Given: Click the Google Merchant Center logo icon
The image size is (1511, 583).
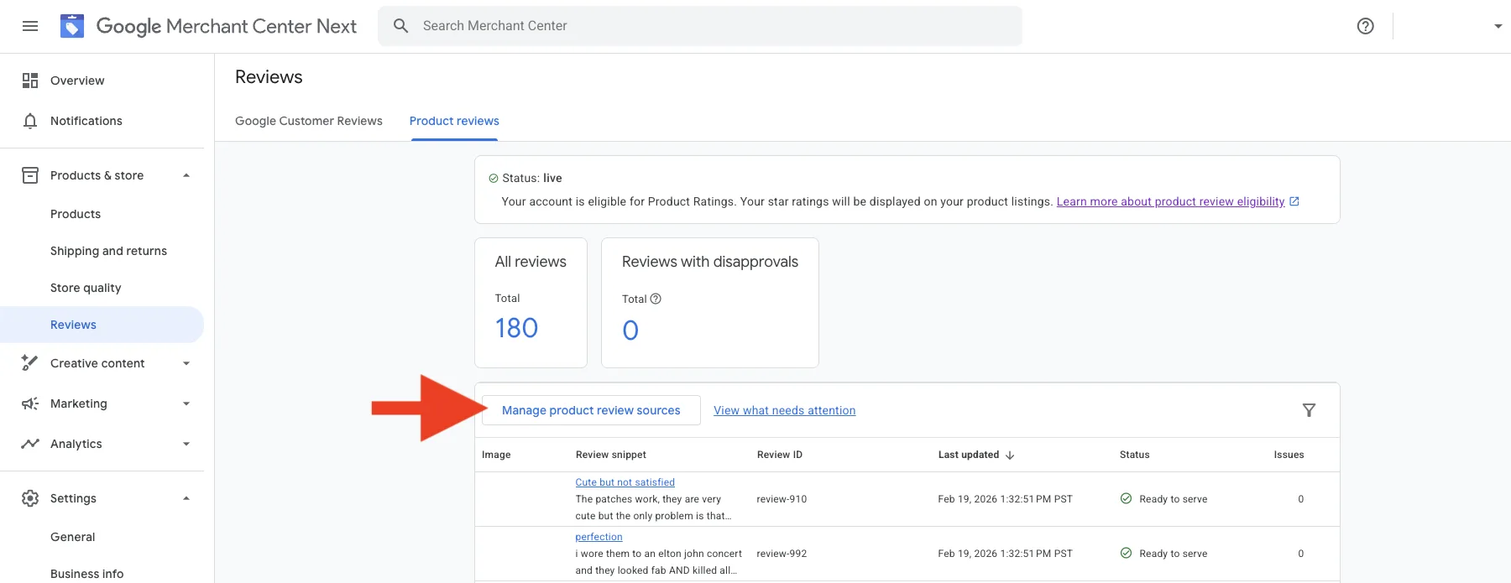Looking at the screenshot, I should (x=72, y=26).
